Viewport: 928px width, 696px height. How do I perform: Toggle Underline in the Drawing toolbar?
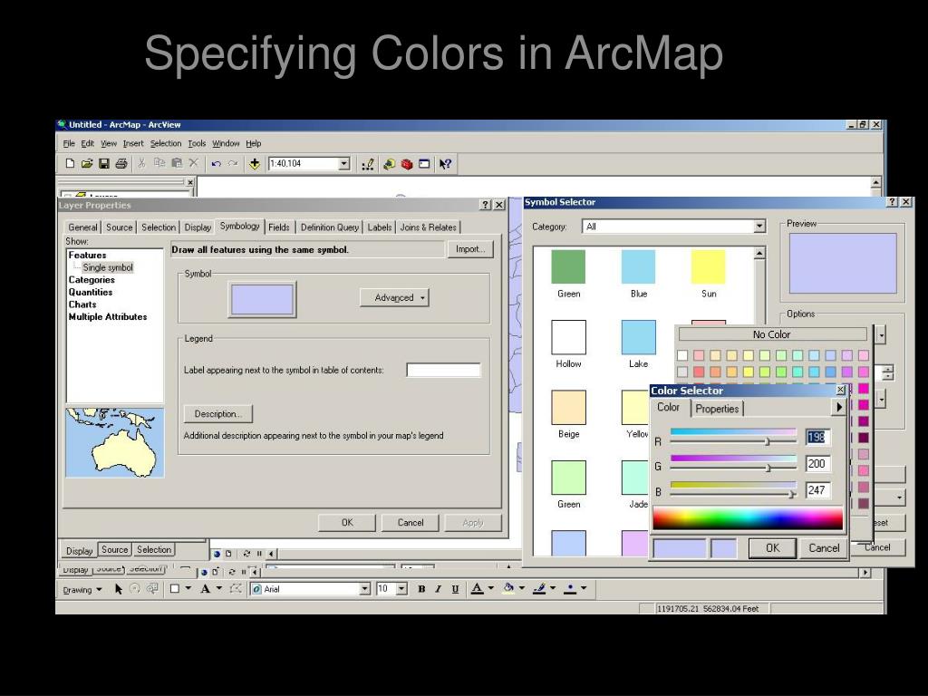(x=455, y=589)
